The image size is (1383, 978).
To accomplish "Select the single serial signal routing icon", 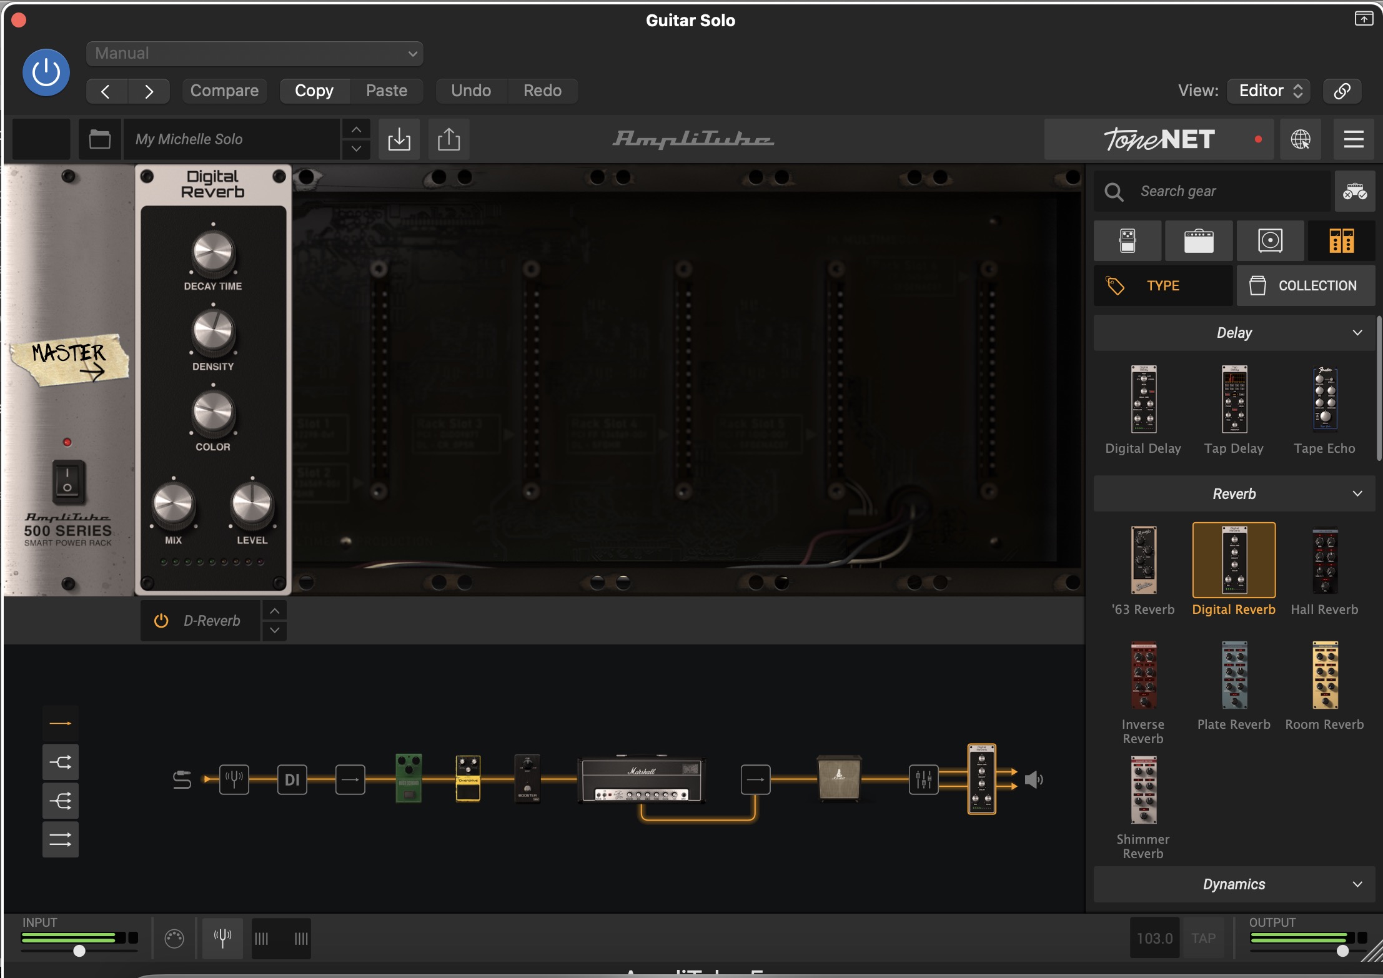I will coord(61,723).
